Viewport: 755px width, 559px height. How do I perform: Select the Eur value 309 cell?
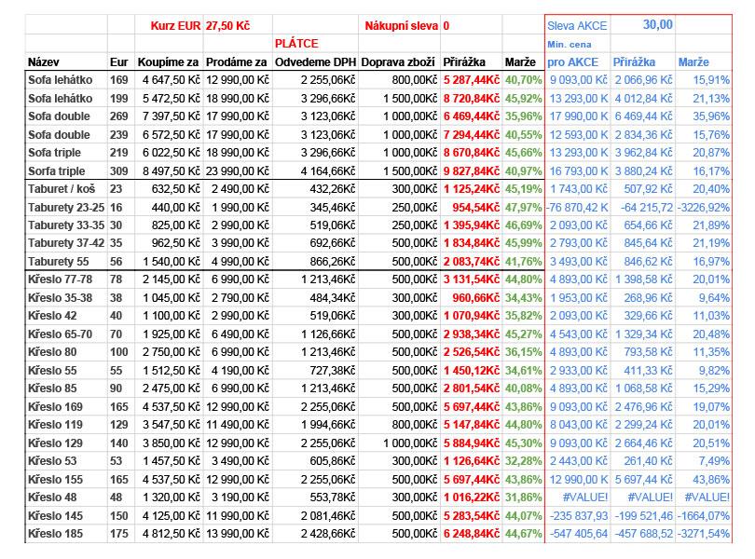(118, 170)
